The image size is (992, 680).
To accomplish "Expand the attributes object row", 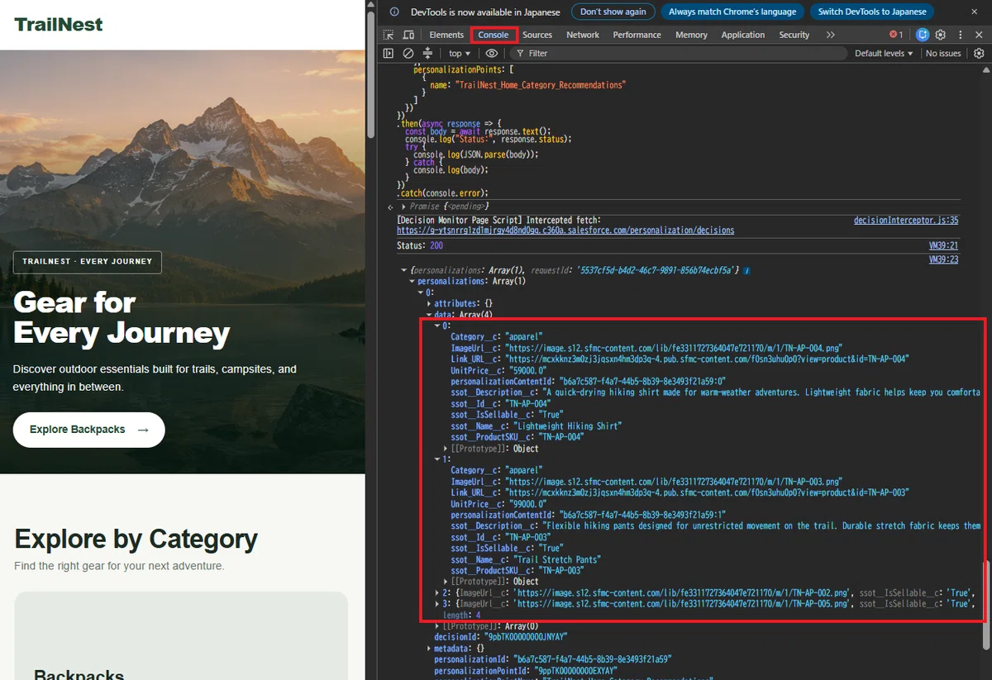I will tap(429, 304).
